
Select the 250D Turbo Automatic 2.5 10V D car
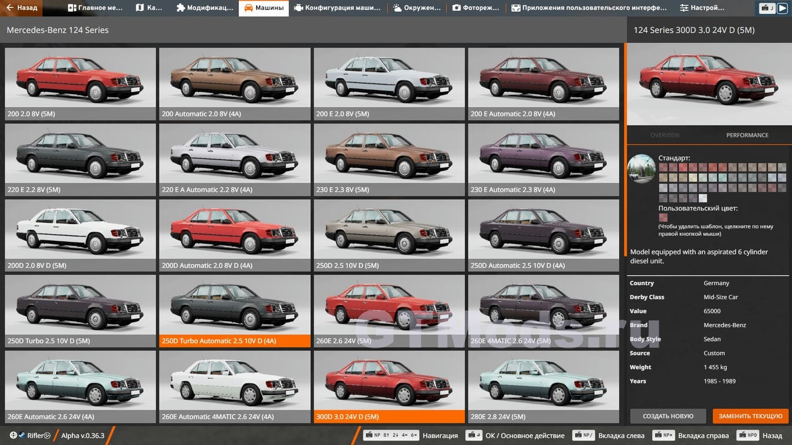click(235, 311)
